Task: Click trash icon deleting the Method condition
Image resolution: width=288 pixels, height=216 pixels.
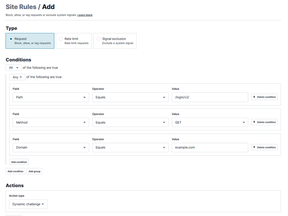Action: (254, 122)
